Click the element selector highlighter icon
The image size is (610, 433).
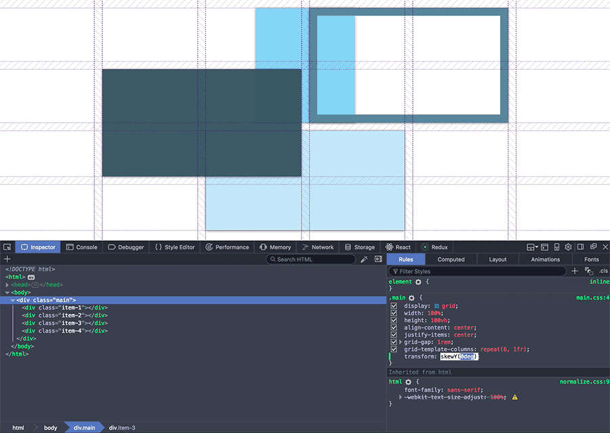pos(418,282)
